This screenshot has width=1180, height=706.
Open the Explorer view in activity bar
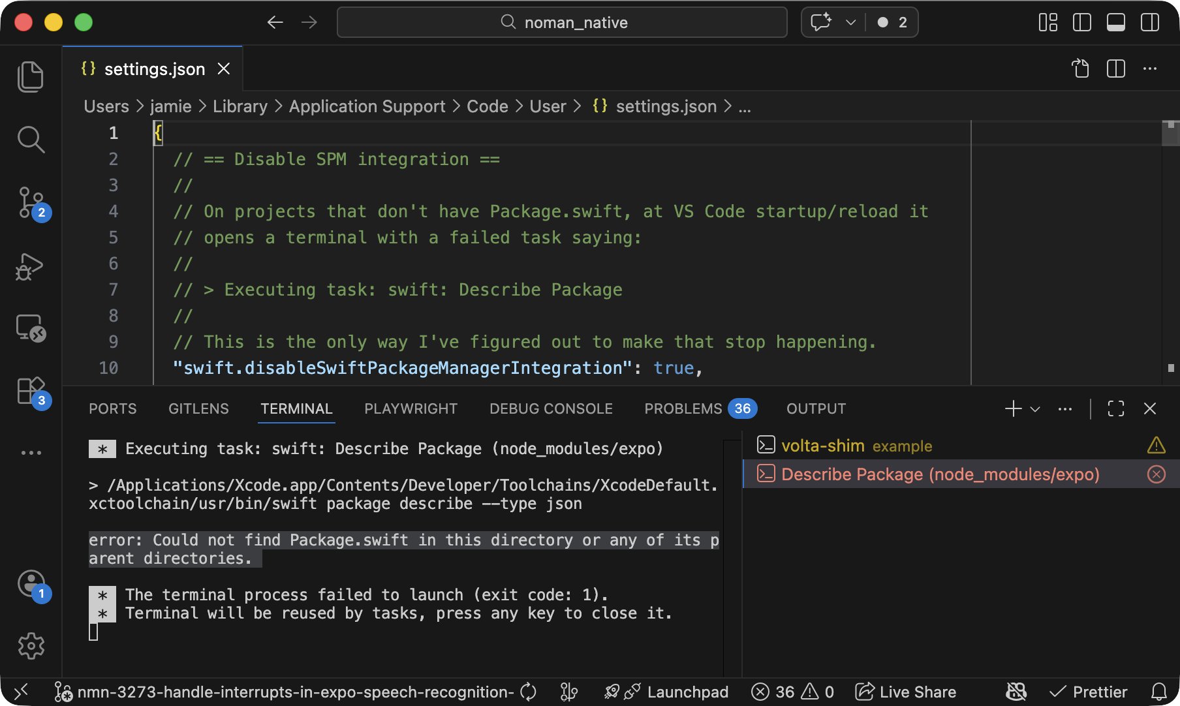tap(31, 77)
